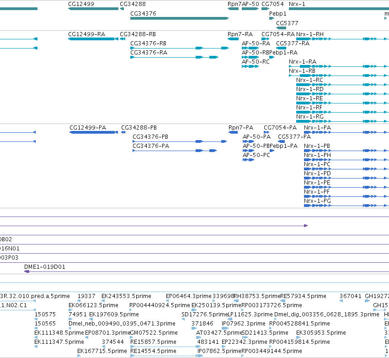Click EST label RE57934.5prime
The image size is (389, 358).
click(303, 296)
